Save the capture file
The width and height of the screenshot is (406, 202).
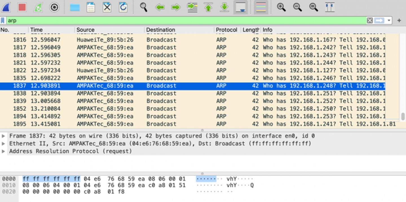coord(91,7)
